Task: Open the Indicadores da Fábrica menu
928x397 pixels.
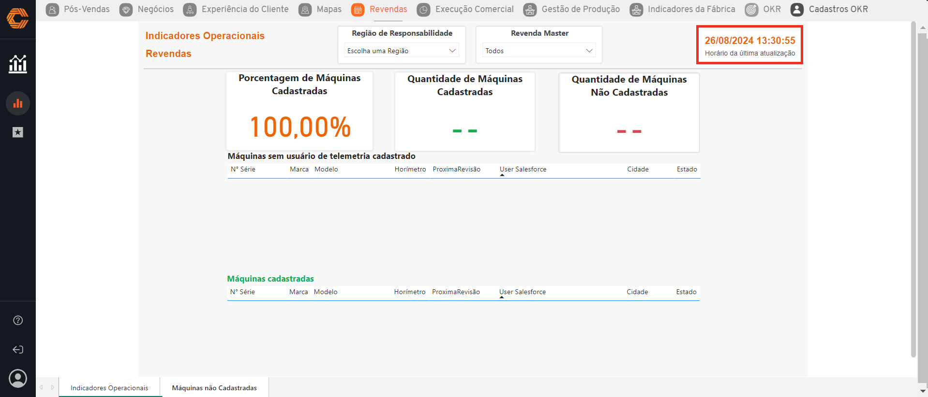Action: (691, 9)
